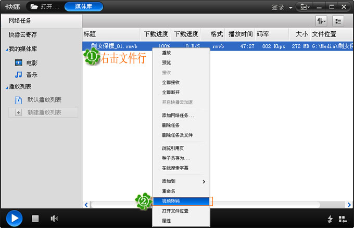Click the horizontal scrollbar thumb

(206, 205)
